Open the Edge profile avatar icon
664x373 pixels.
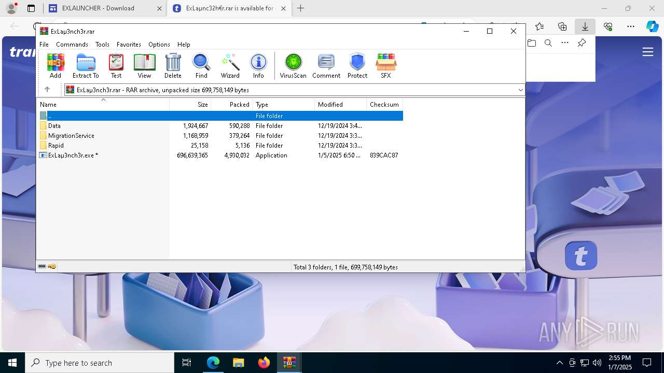(x=11, y=8)
